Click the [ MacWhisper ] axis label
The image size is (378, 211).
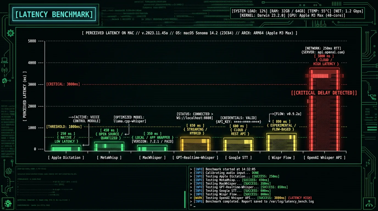(152, 157)
